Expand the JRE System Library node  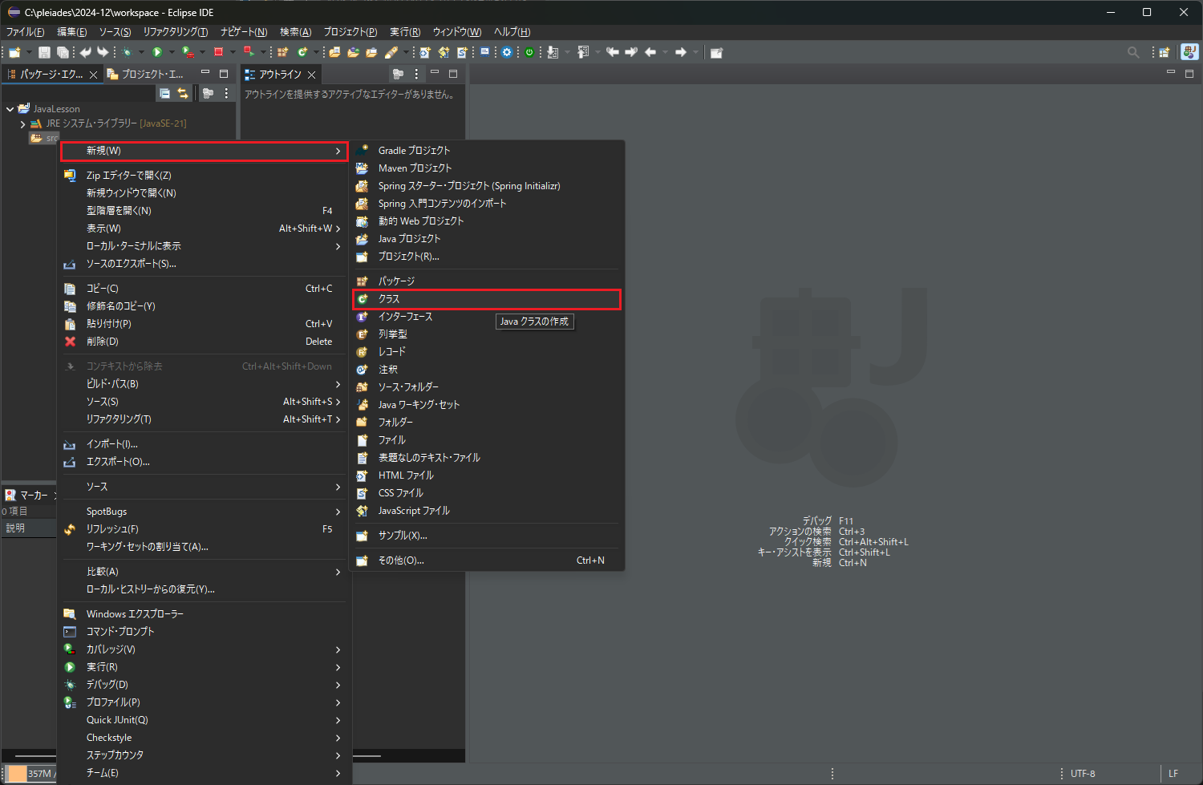coord(22,124)
